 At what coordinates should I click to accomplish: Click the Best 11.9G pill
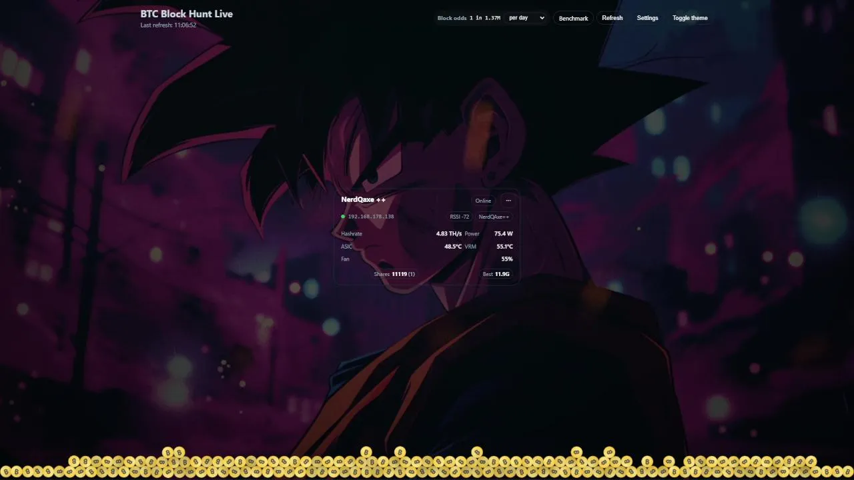(496, 274)
